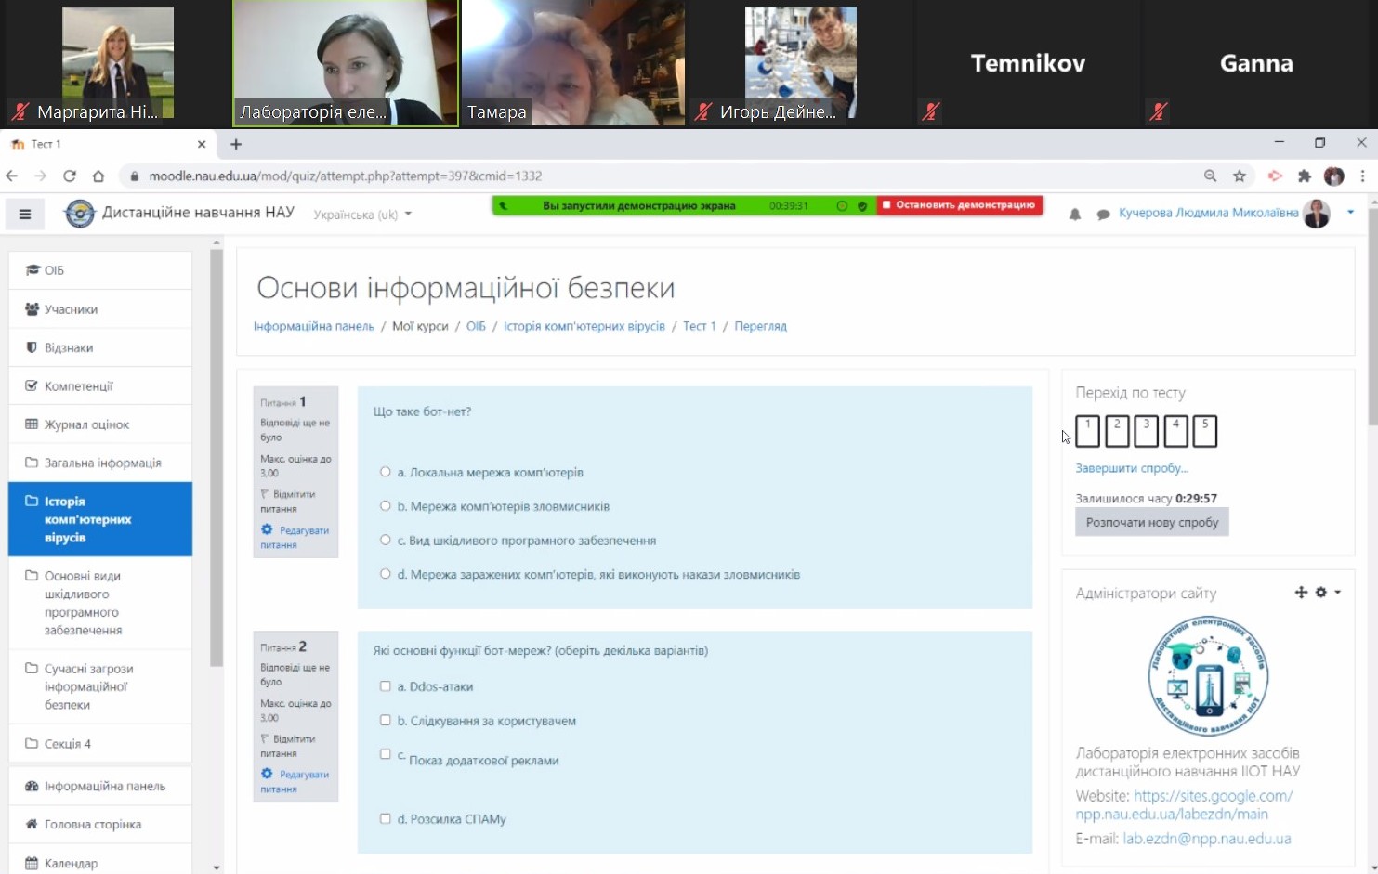This screenshot has height=874, width=1378.
Task: Bookmark page with the star icon
Action: (x=1240, y=176)
